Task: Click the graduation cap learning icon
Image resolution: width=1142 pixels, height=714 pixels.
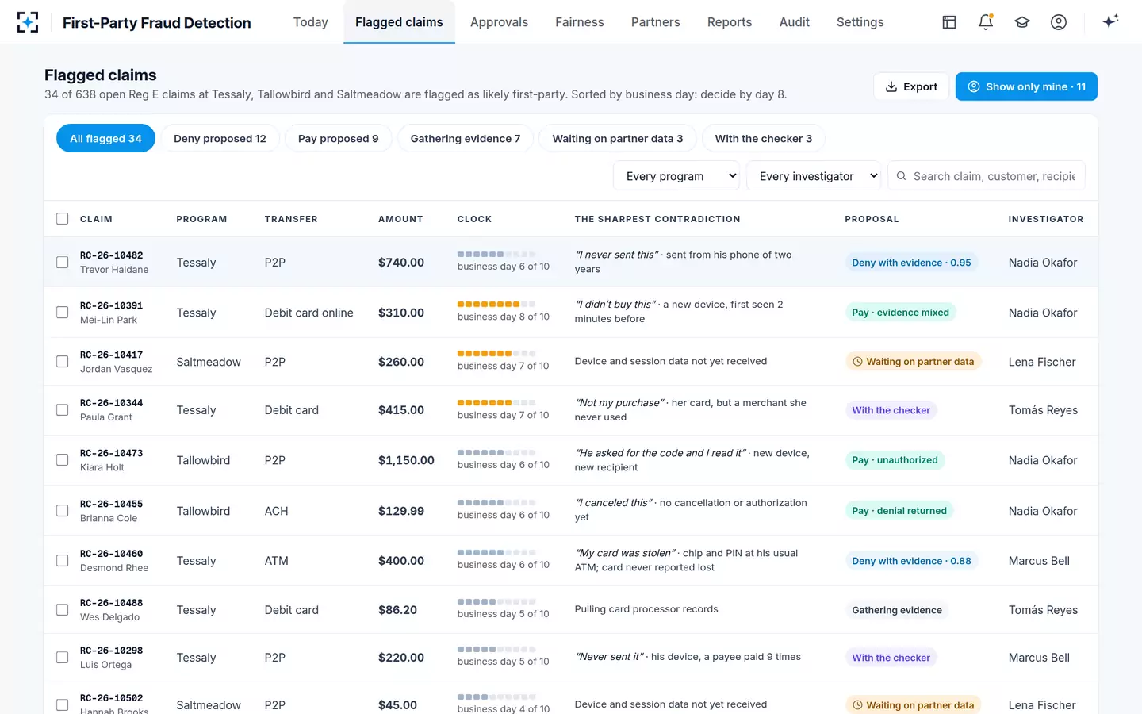Action: click(x=1022, y=22)
